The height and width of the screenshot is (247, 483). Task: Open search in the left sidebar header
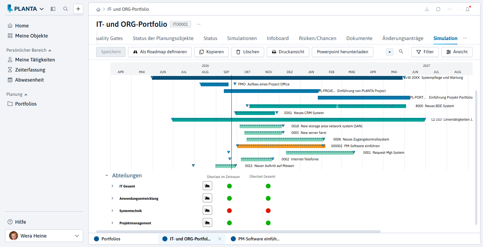tap(66, 9)
